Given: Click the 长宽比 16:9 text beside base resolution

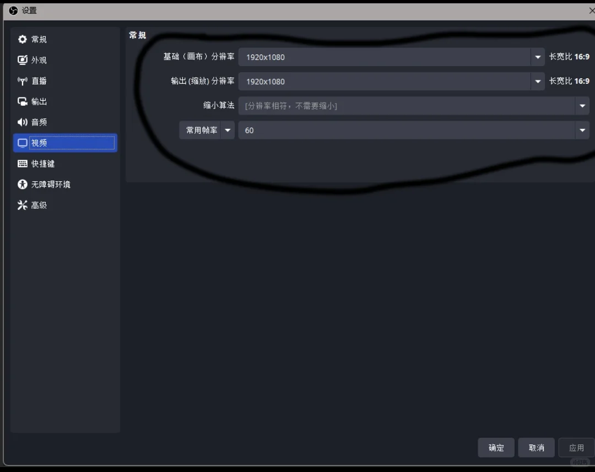Looking at the screenshot, I should [x=569, y=57].
